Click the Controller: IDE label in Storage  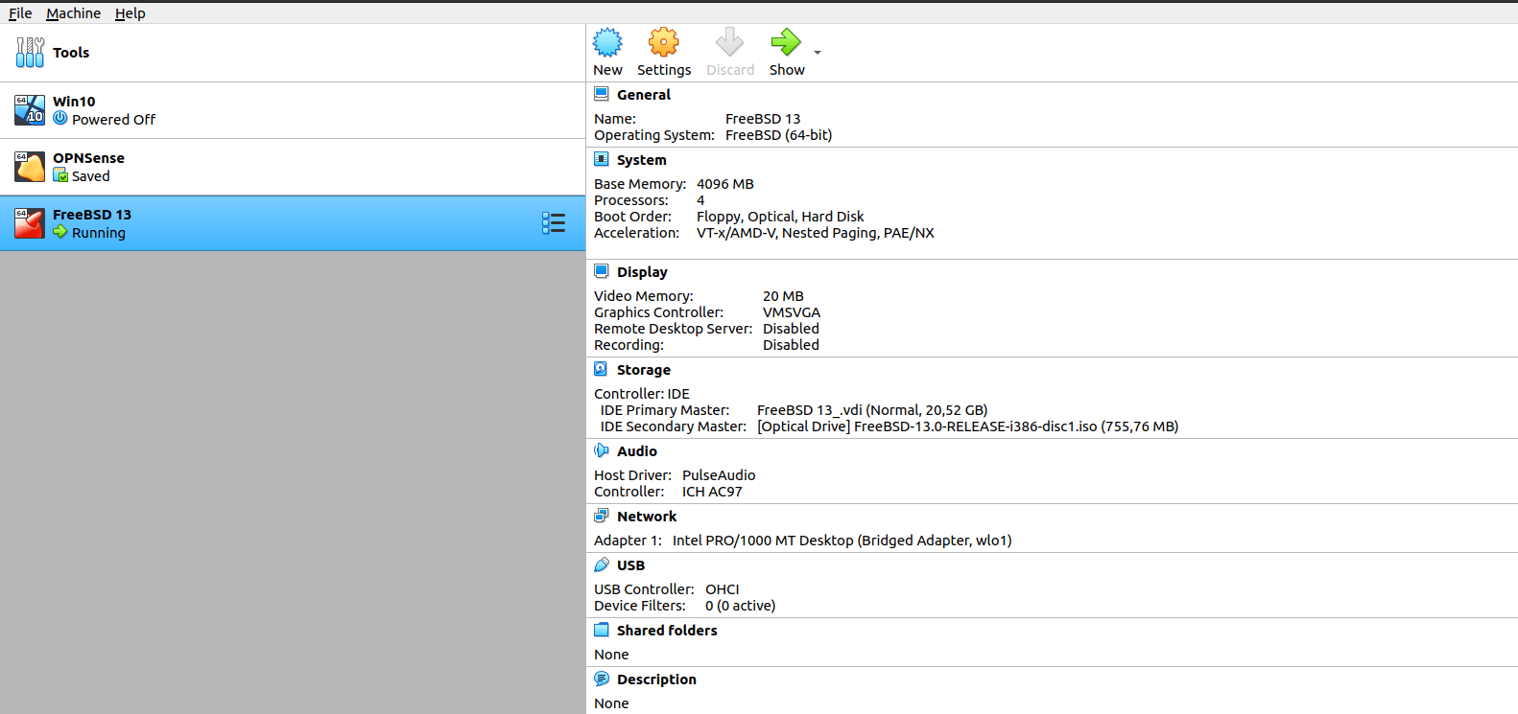click(x=642, y=394)
